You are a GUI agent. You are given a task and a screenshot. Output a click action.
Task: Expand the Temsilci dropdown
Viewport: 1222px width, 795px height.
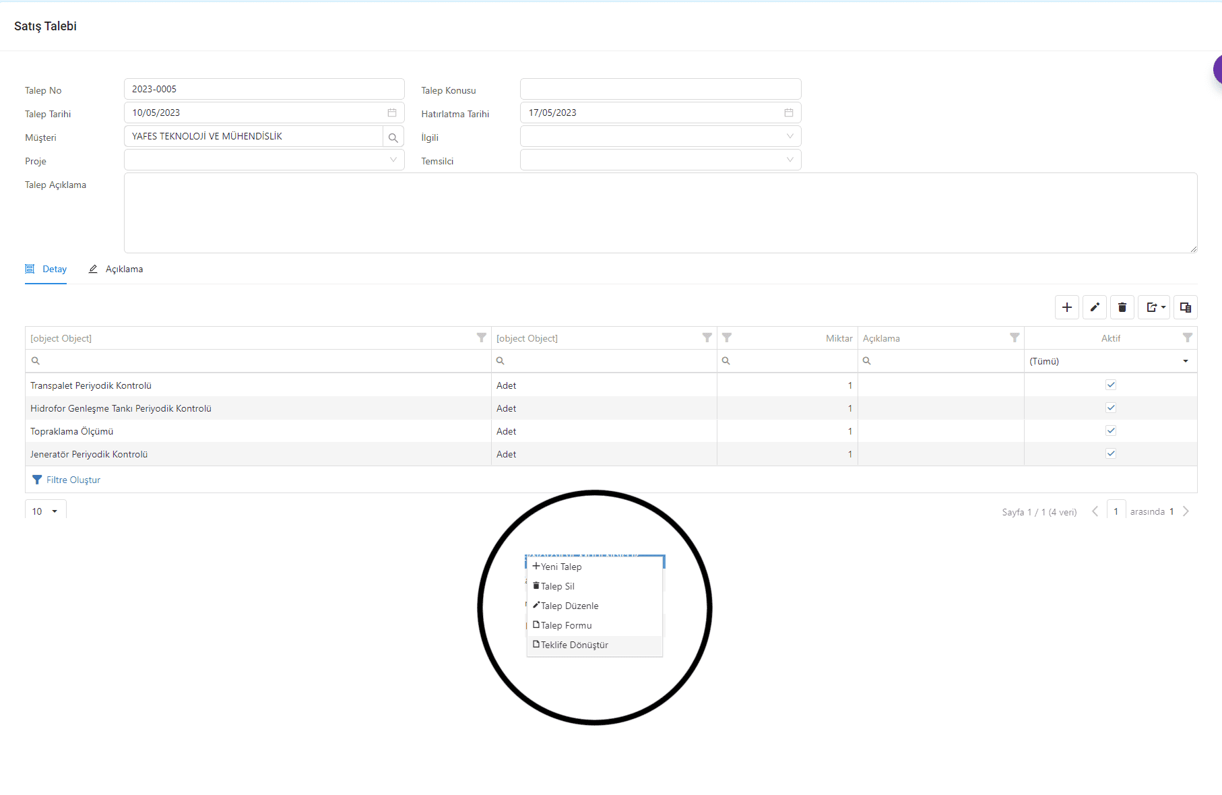pyautogui.click(x=790, y=160)
